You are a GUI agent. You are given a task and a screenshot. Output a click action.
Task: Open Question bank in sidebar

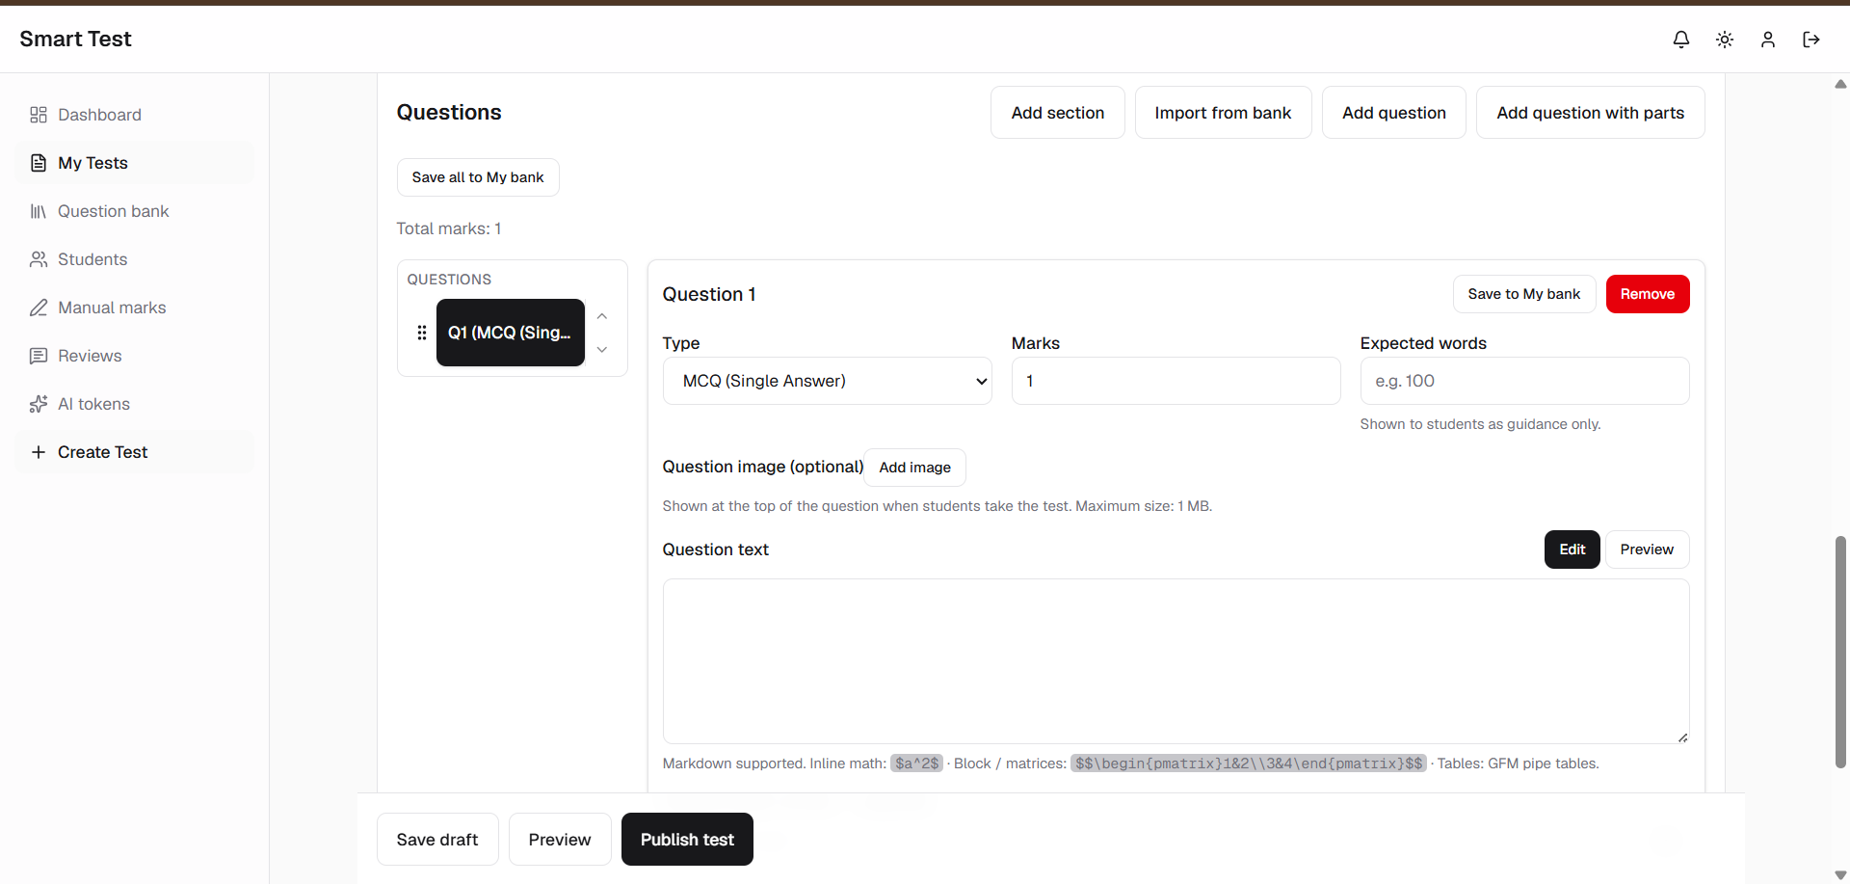click(135, 211)
